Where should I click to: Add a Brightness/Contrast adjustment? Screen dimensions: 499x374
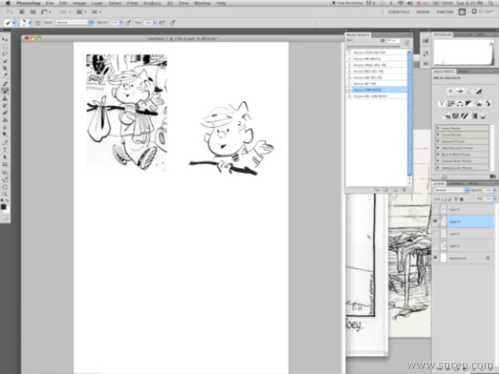[x=451, y=91]
